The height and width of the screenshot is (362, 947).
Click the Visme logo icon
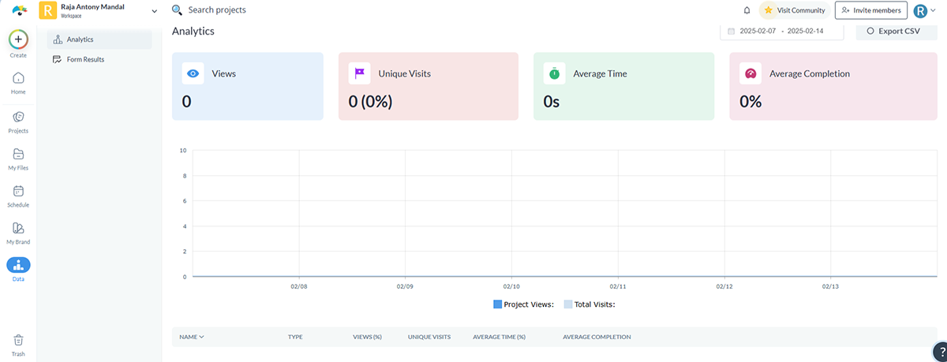(x=19, y=10)
